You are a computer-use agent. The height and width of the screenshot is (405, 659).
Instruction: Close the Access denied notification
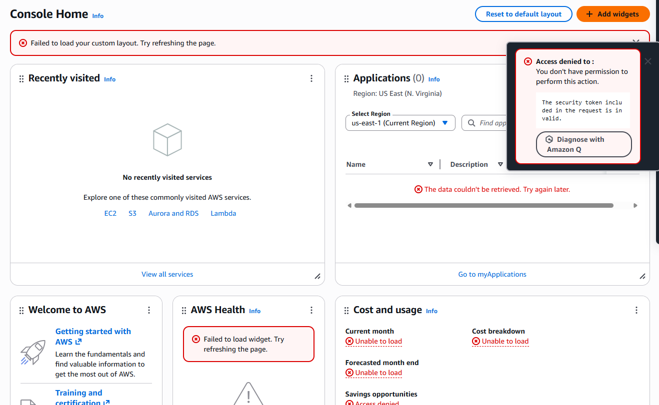click(x=648, y=61)
